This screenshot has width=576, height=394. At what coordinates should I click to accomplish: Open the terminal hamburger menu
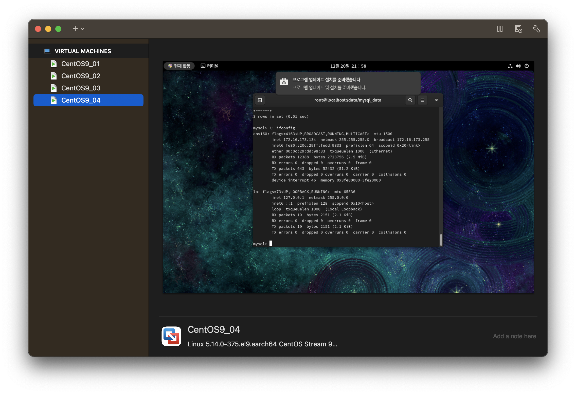[x=422, y=100]
